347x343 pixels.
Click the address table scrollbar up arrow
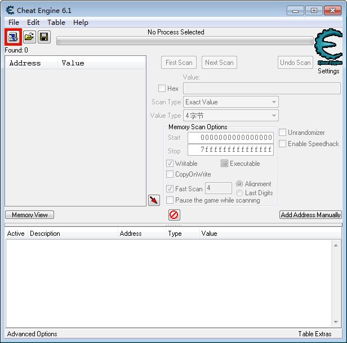coord(336,245)
